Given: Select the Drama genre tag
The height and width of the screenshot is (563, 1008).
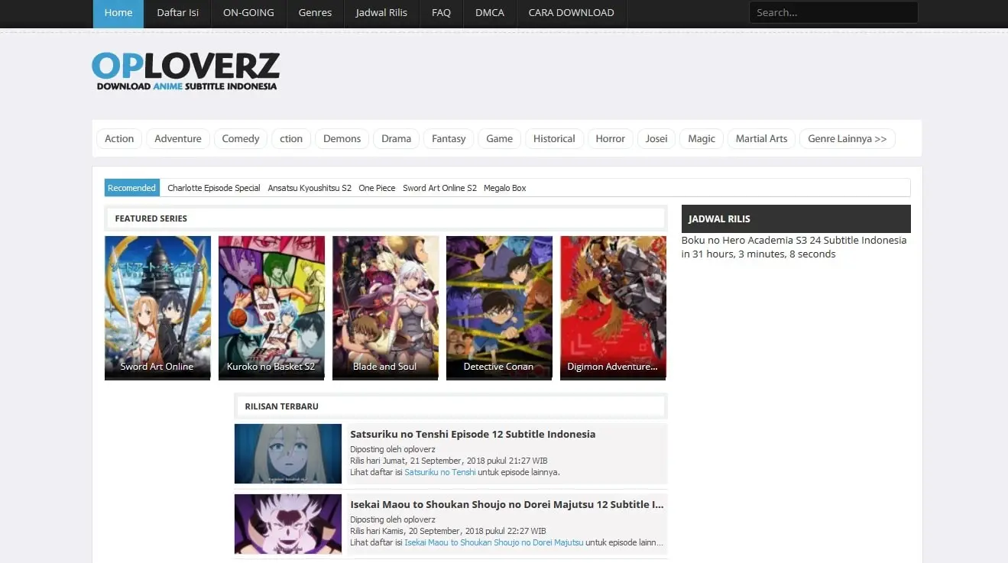Looking at the screenshot, I should [x=396, y=138].
